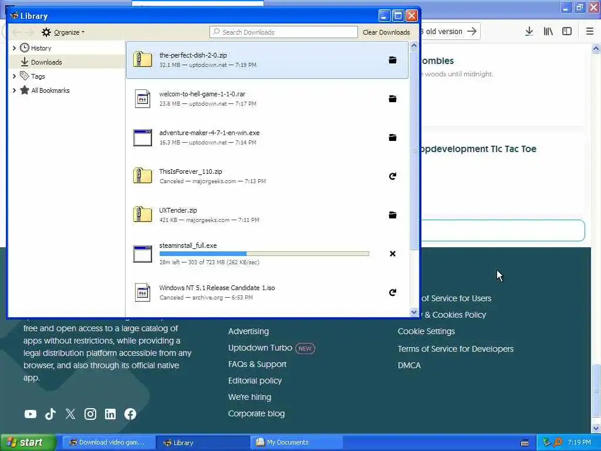Open the browser Library bookshelf icon
This screenshot has height=451, width=601.
click(549, 32)
